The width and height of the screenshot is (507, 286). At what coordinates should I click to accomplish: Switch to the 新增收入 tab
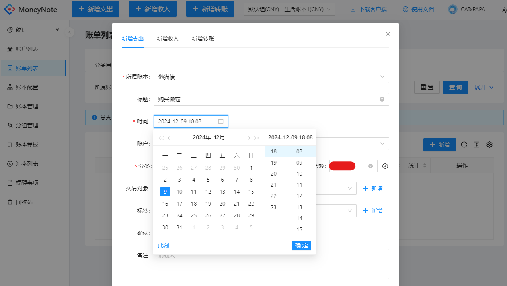(x=168, y=39)
